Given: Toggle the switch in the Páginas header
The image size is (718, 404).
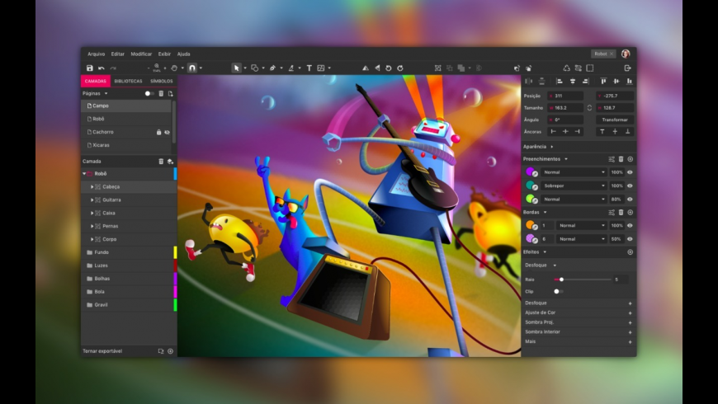Looking at the screenshot, I should click(149, 93).
